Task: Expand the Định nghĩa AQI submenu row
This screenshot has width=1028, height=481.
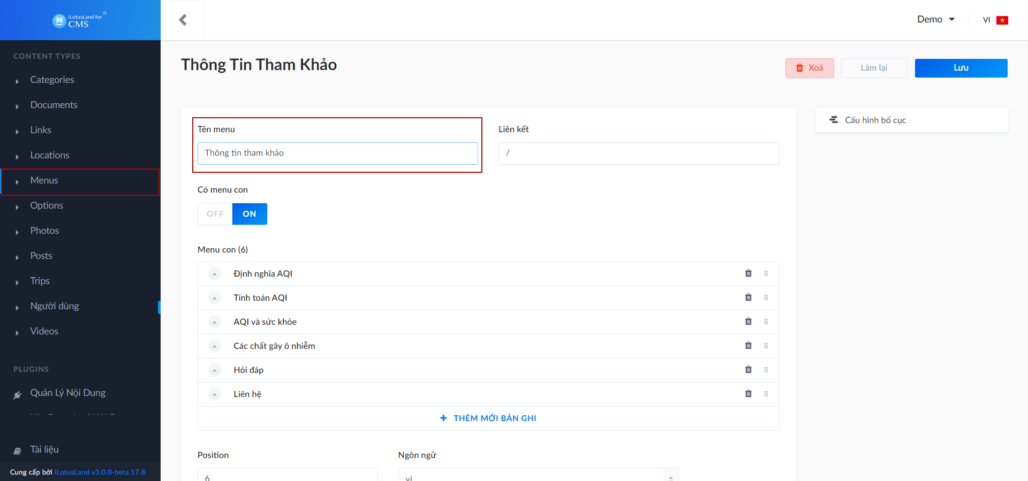Action: 215,274
